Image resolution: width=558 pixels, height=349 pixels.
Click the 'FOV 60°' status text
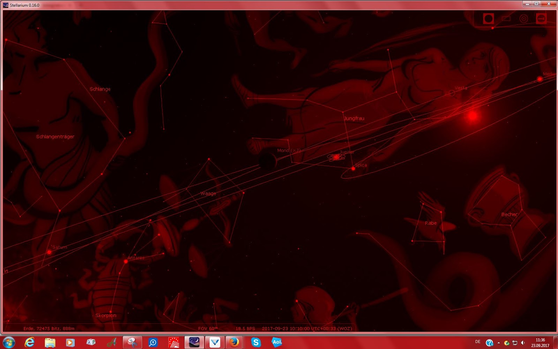click(x=208, y=328)
